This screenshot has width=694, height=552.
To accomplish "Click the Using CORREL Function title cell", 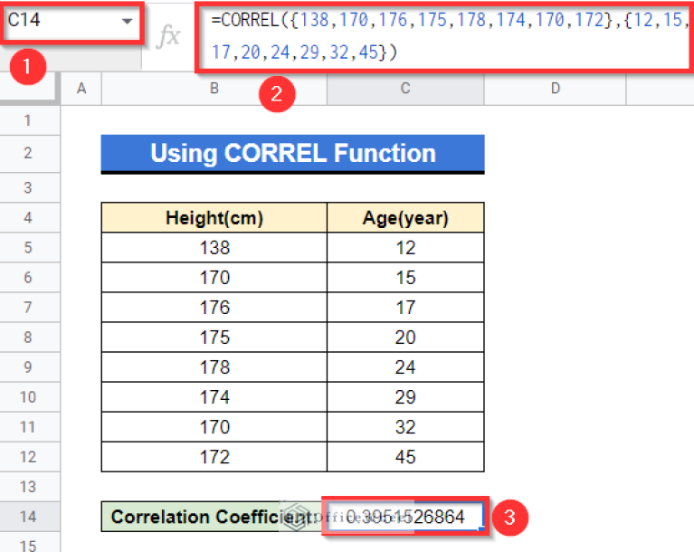I will [292, 154].
